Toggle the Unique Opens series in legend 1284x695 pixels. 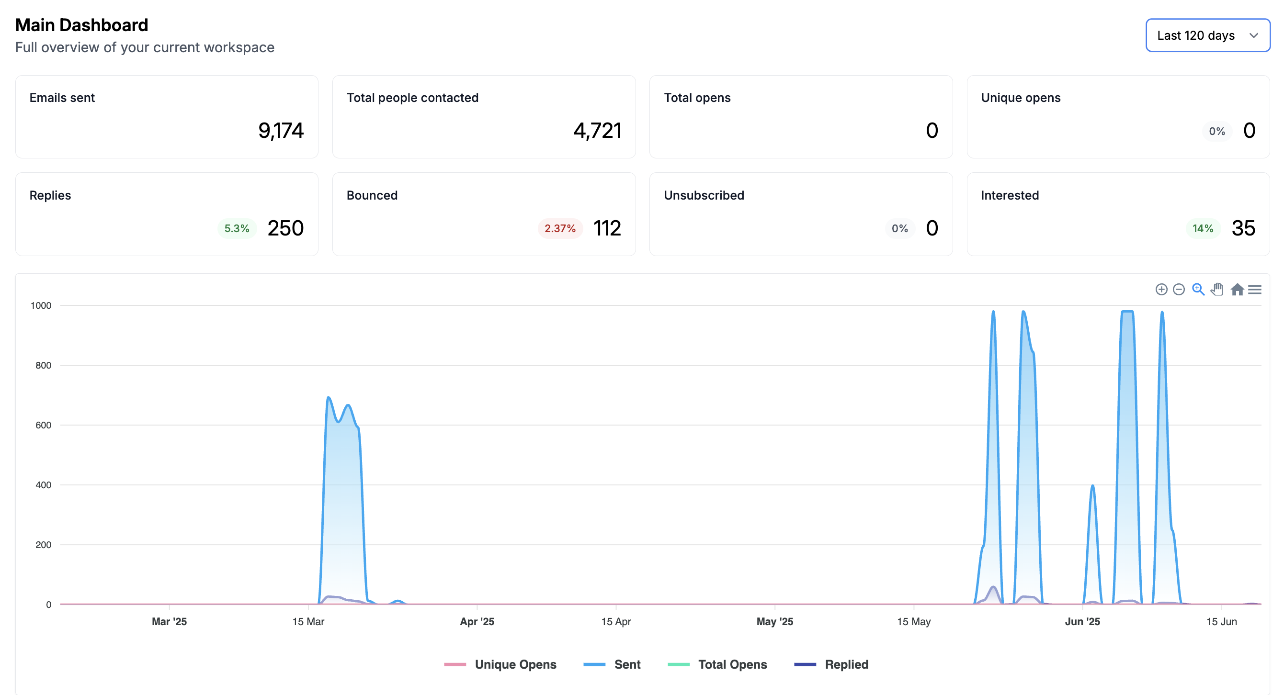click(x=515, y=664)
